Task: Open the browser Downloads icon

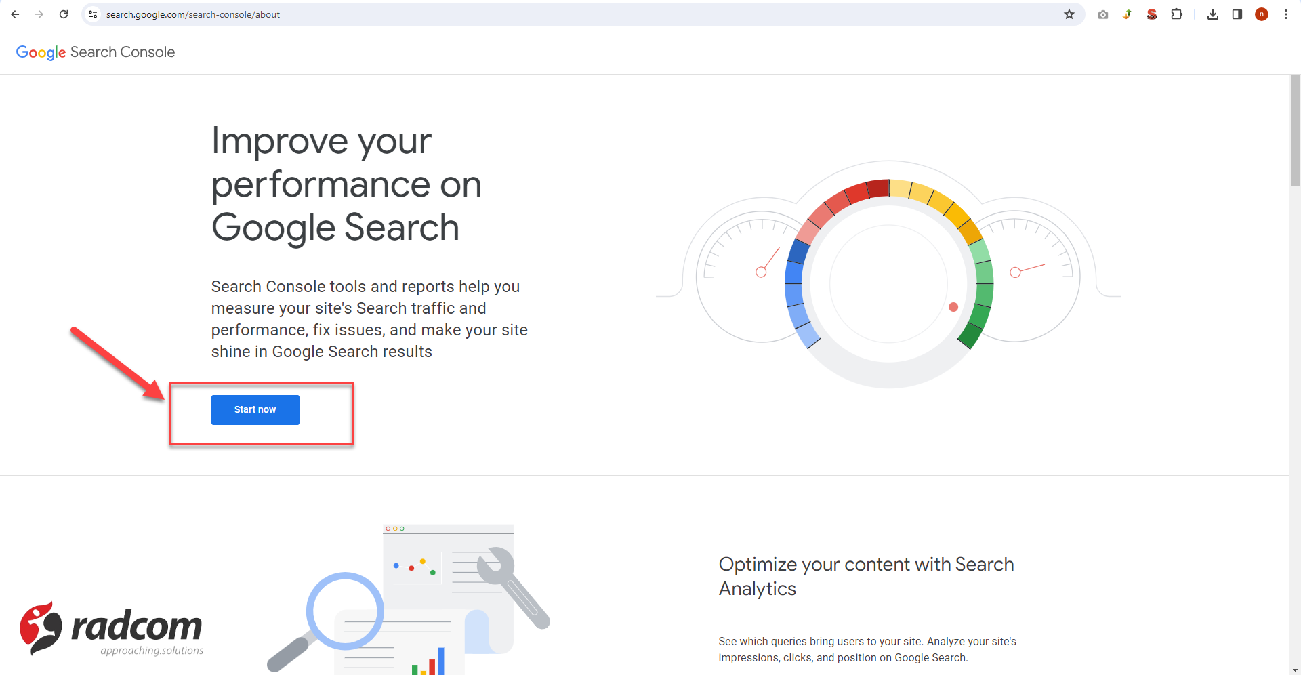Action: (x=1214, y=14)
